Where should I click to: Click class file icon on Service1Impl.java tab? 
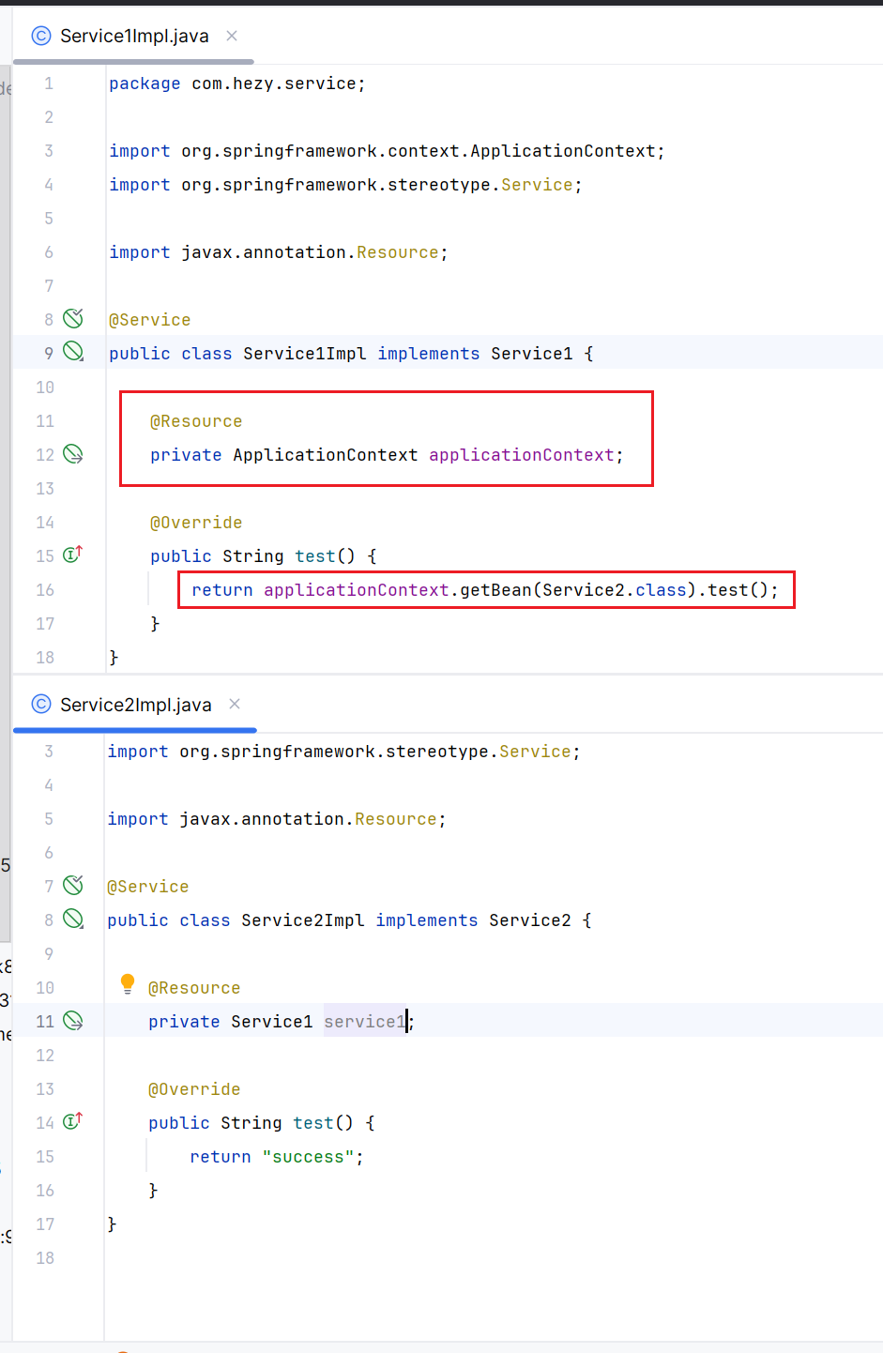pyautogui.click(x=41, y=36)
